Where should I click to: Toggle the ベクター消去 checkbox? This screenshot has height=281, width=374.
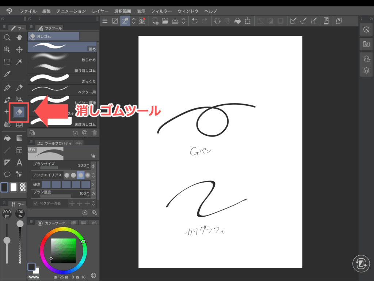click(x=36, y=203)
